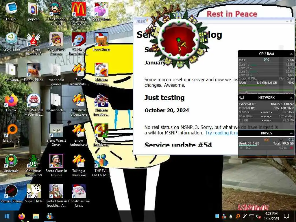The width and height of the screenshot is (296, 222).
Task: Click the network monitor icon beside NETWORK header
Action: pyautogui.click(x=241, y=98)
